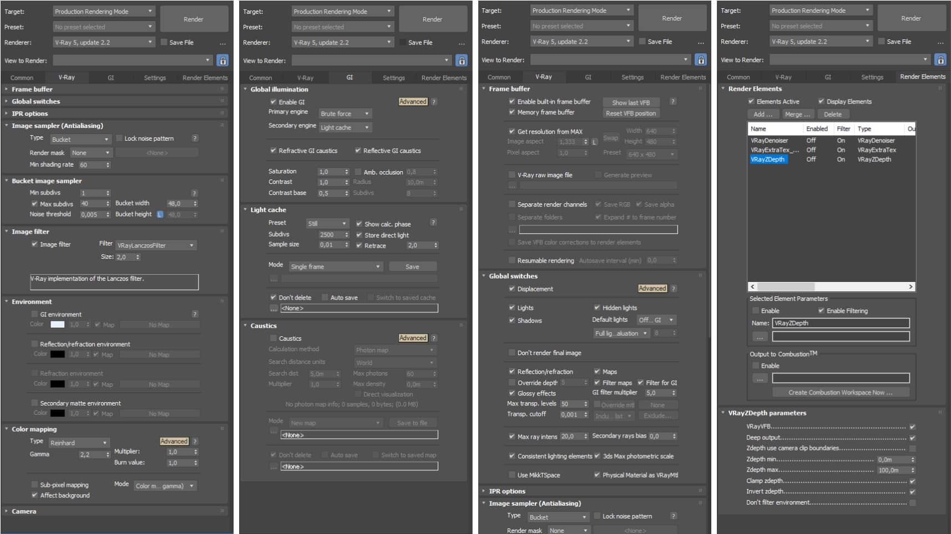
Task: Click the Caustics help question mark
Action: [434, 338]
